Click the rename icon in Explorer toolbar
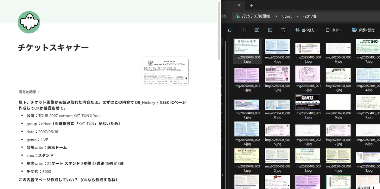The image size is (380, 189). (x=257, y=30)
